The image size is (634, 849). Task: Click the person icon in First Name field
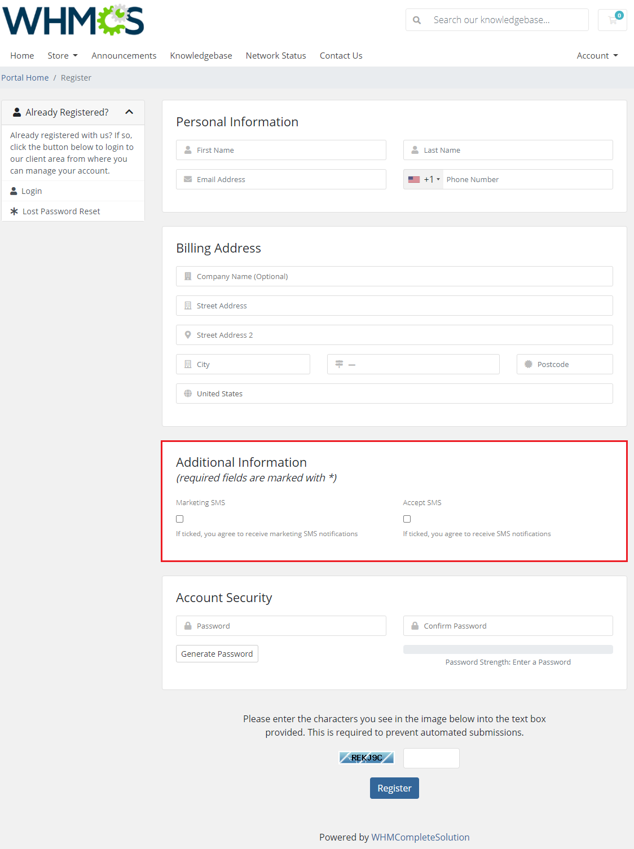tap(188, 150)
